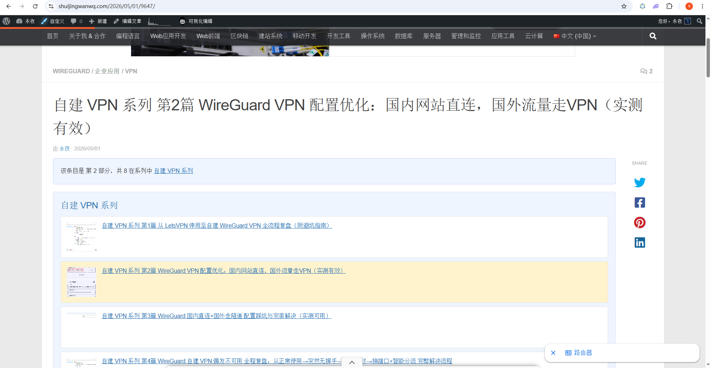This screenshot has height=368, width=711.
Task: Open site search in the navigation bar
Action: [653, 36]
